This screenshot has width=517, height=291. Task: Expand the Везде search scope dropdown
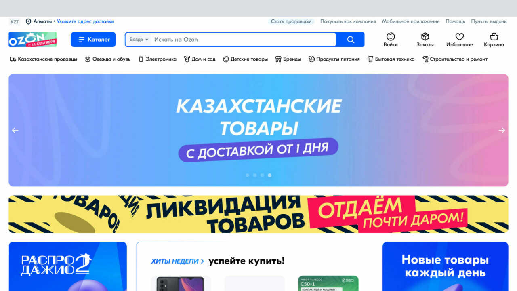(139, 40)
